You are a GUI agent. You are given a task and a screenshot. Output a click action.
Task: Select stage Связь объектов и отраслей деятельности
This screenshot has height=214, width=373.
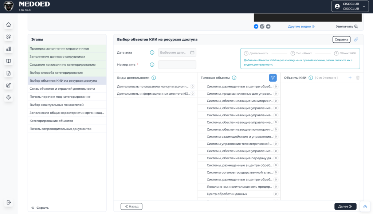coord(67,89)
